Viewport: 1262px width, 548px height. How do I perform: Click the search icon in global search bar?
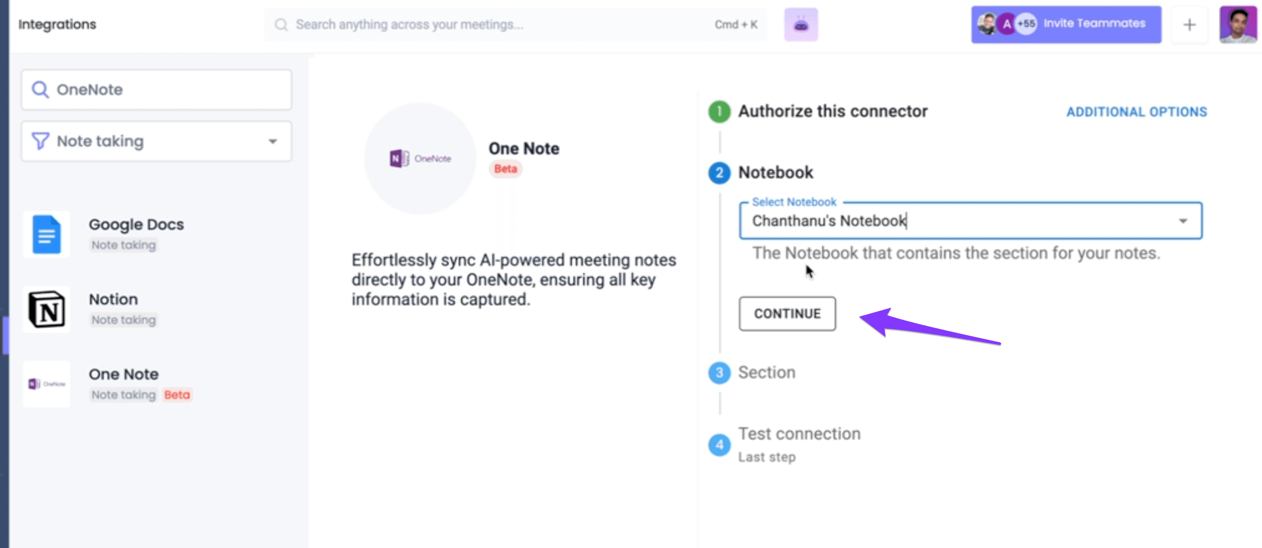[281, 24]
